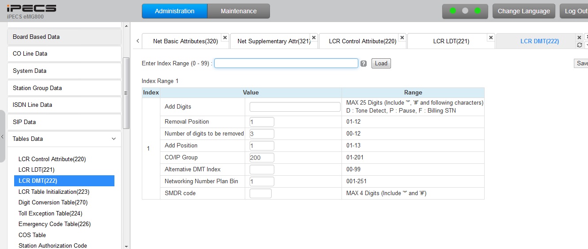Viewport: 588px width, 249px height.
Task: Click the Change Language button
Action: [x=524, y=11]
